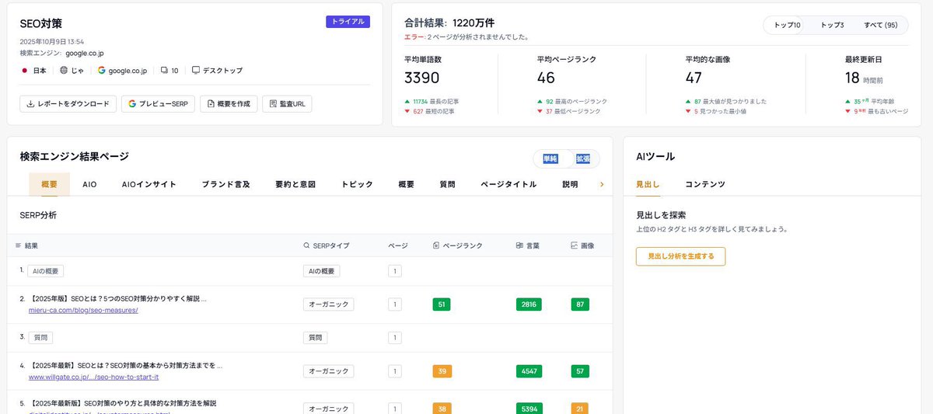Click the download icon in レポートをダウンロード
Screen dimensions: 933x414
click(30, 103)
